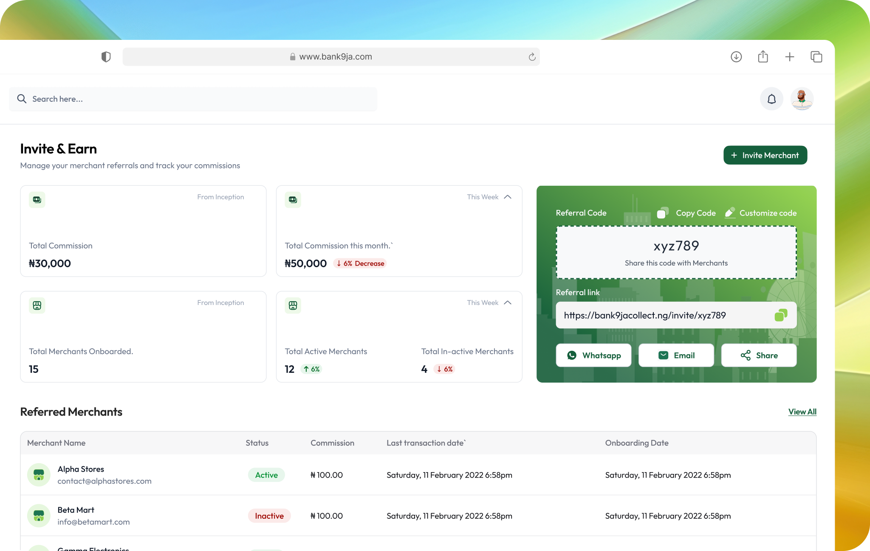Share the referral via Email button

coord(676,355)
